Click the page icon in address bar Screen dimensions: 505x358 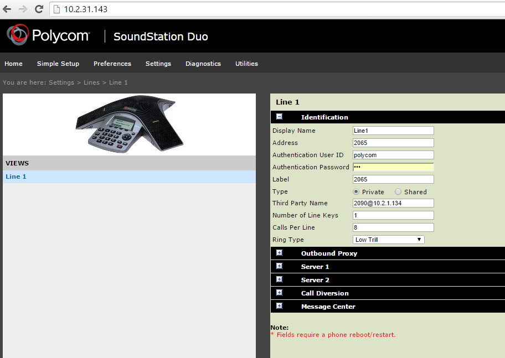coord(56,9)
